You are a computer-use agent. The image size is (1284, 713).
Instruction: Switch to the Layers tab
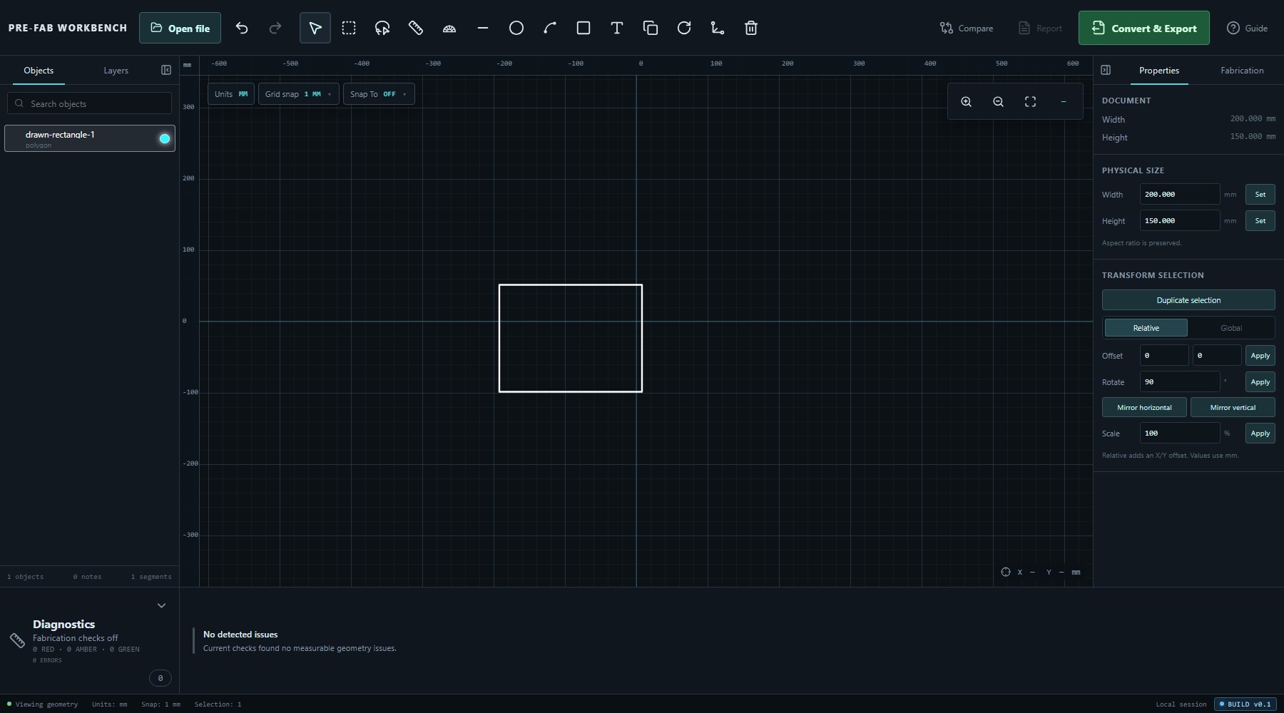pos(116,71)
